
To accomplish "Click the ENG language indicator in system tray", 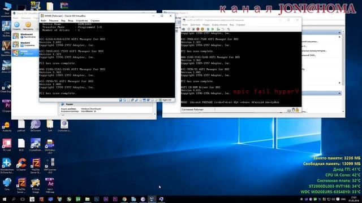I will [x=343, y=199].
